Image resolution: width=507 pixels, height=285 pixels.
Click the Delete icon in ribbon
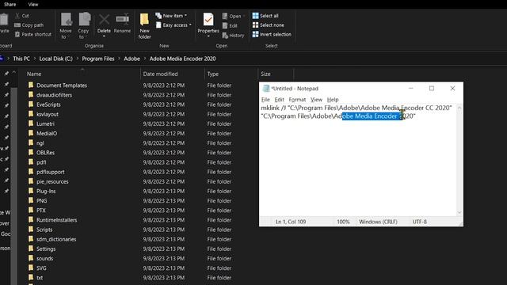[104, 19]
